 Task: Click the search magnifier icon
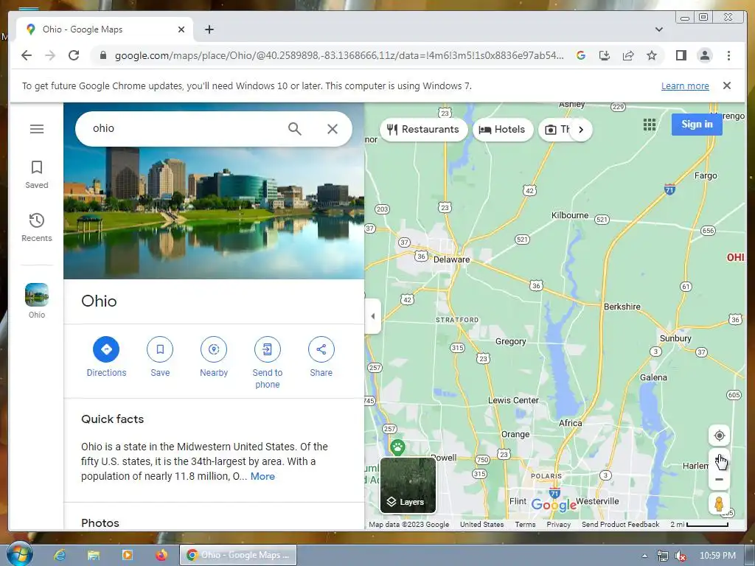coord(295,128)
